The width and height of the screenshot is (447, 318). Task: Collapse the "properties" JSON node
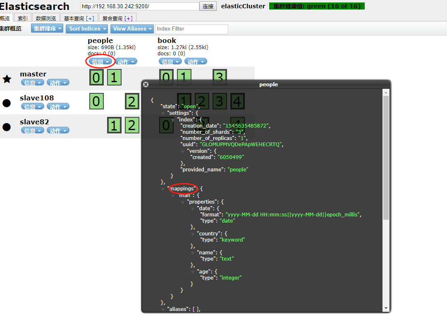(183, 202)
